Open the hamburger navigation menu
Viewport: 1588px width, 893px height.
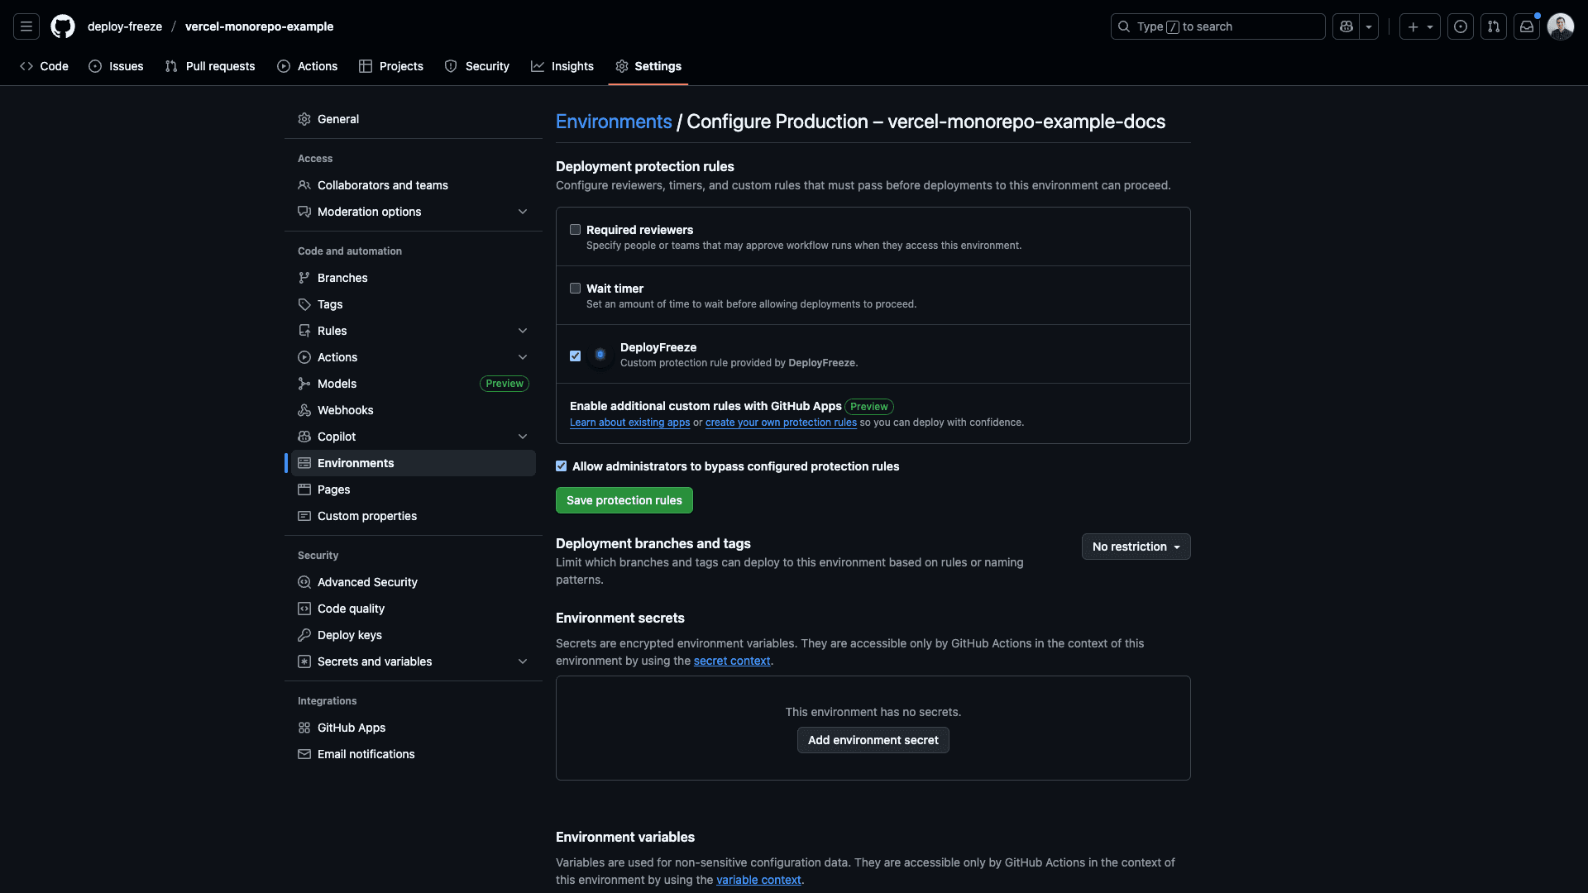pyautogui.click(x=26, y=26)
